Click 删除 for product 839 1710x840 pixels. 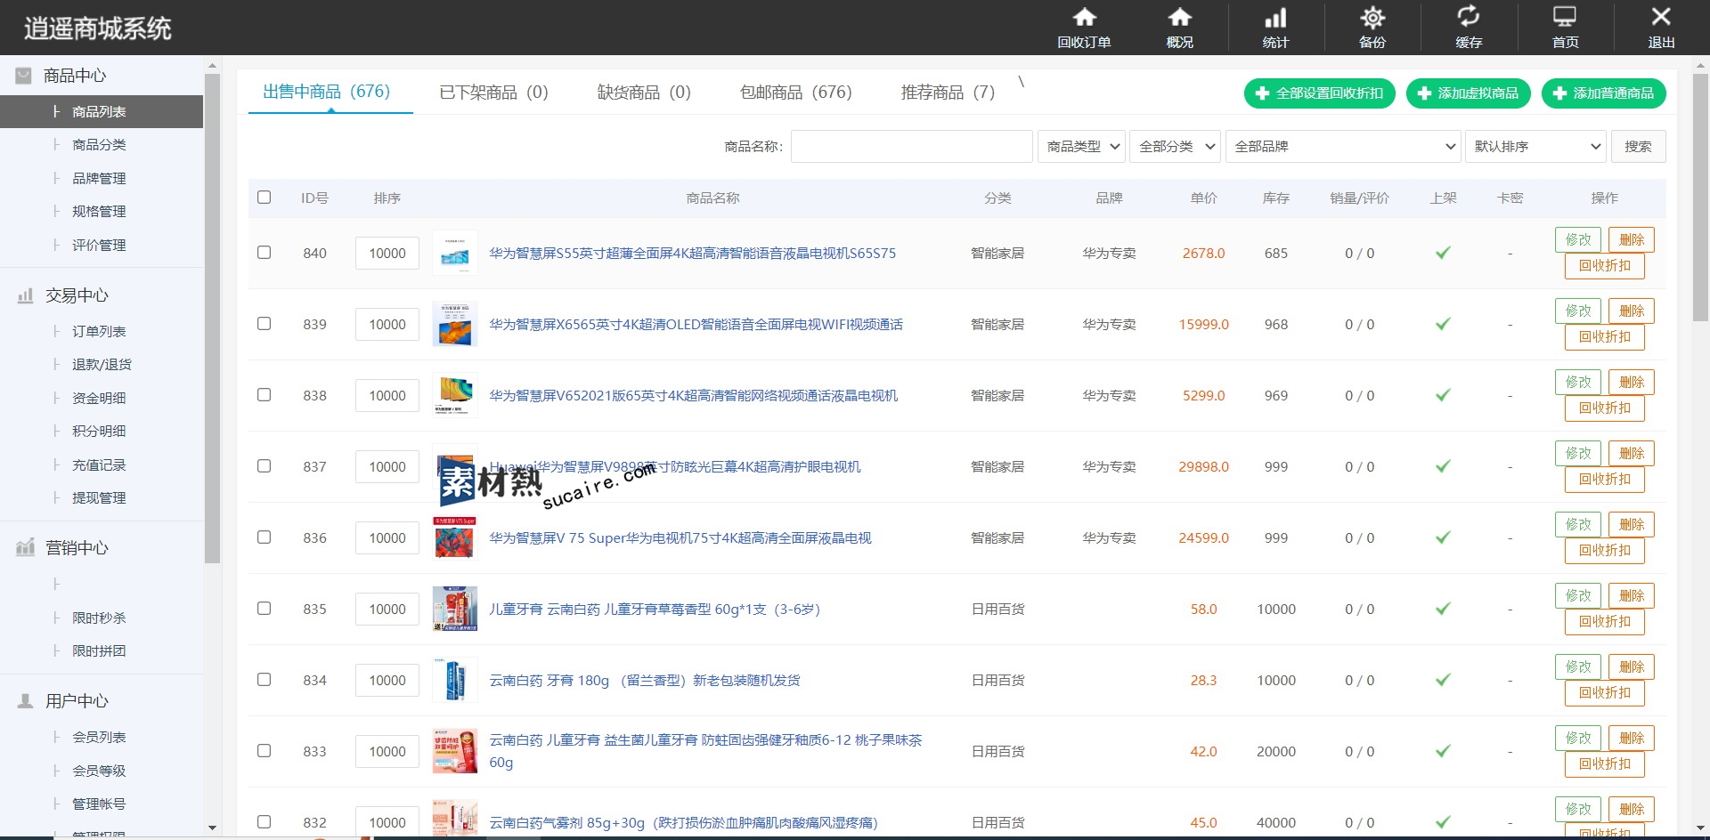point(1632,311)
